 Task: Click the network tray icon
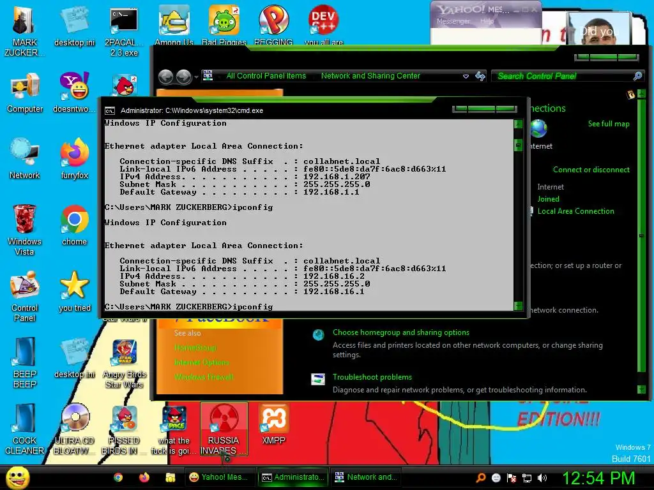(x=527, y=478)
